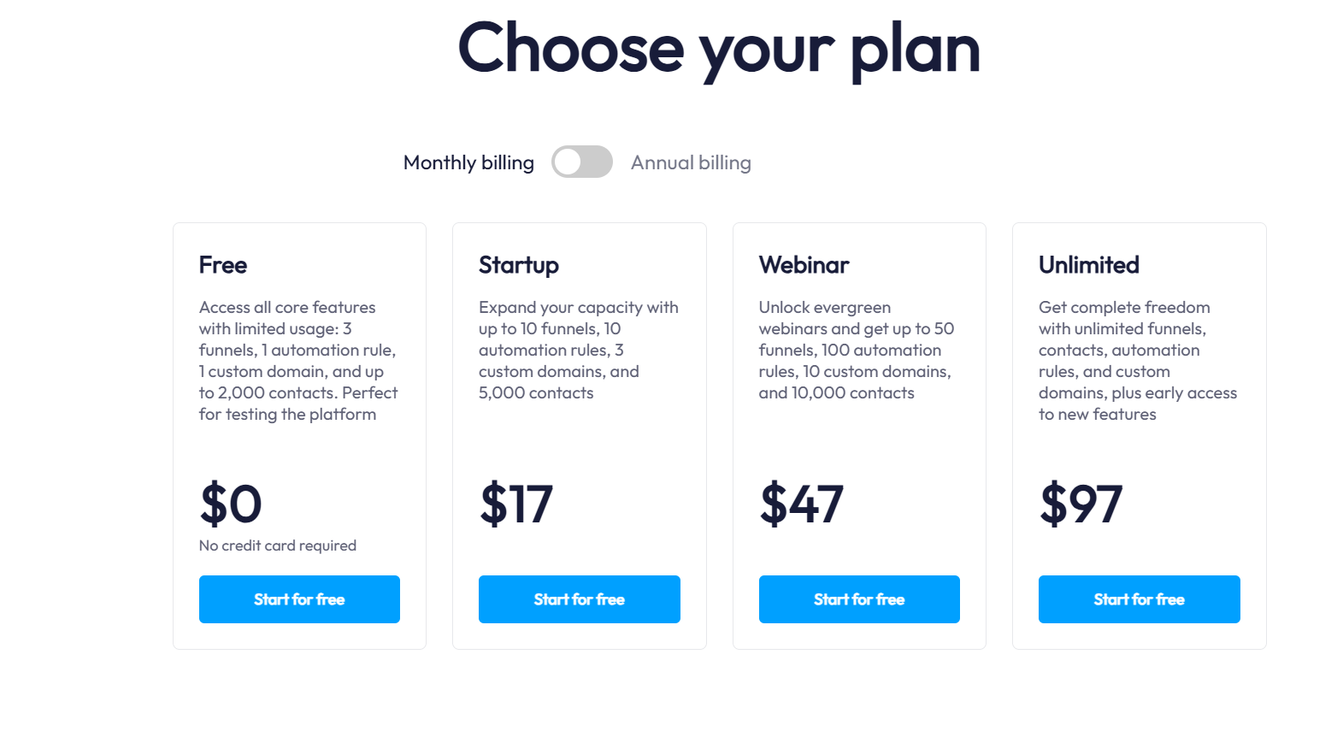This screenshot has width=1343, height=731.
Task: Click Start for free on Startup plan
Action: (x=579, y=599)
